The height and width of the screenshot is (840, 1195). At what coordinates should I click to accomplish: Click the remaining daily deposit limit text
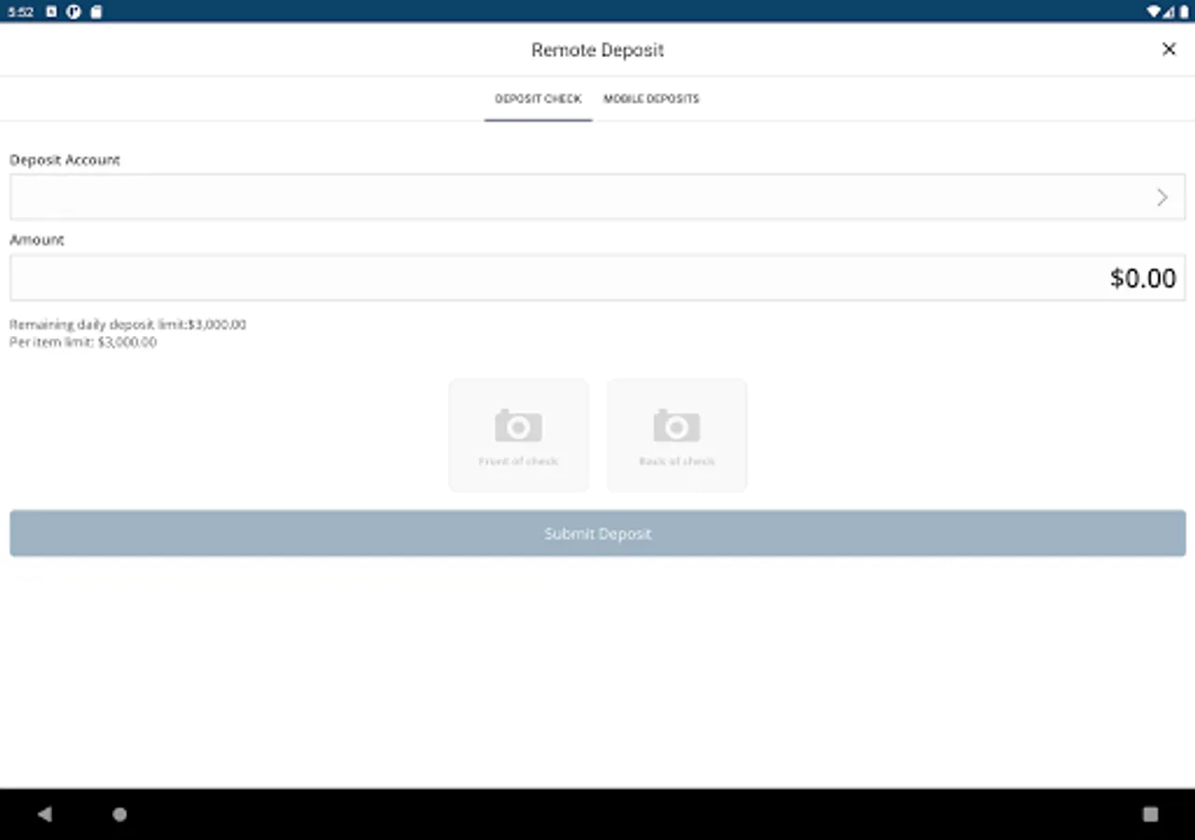coord(128,325)
